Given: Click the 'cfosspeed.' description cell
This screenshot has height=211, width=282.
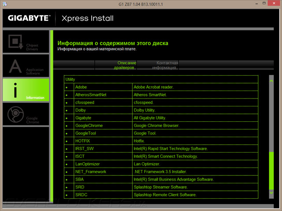Looking at the screenshot, I should coord(195,102).
